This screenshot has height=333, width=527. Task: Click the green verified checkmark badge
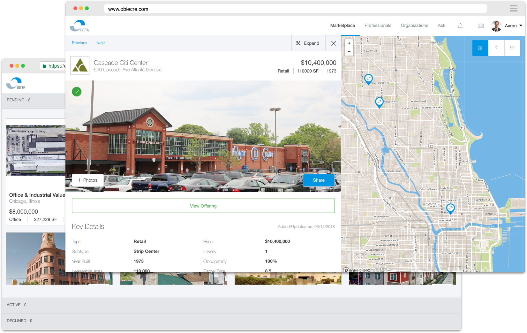pyautogui.click(x=77, y=92)
